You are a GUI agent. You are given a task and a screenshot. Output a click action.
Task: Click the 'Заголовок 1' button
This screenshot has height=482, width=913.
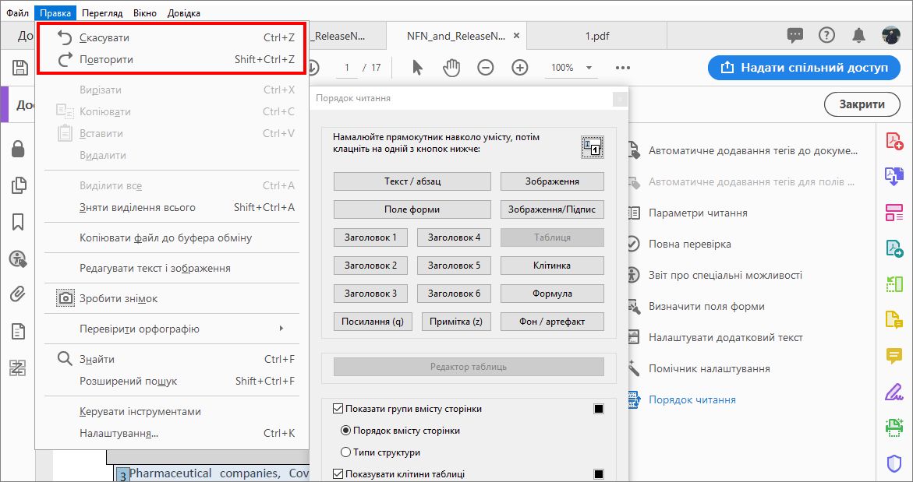point(370,237)
